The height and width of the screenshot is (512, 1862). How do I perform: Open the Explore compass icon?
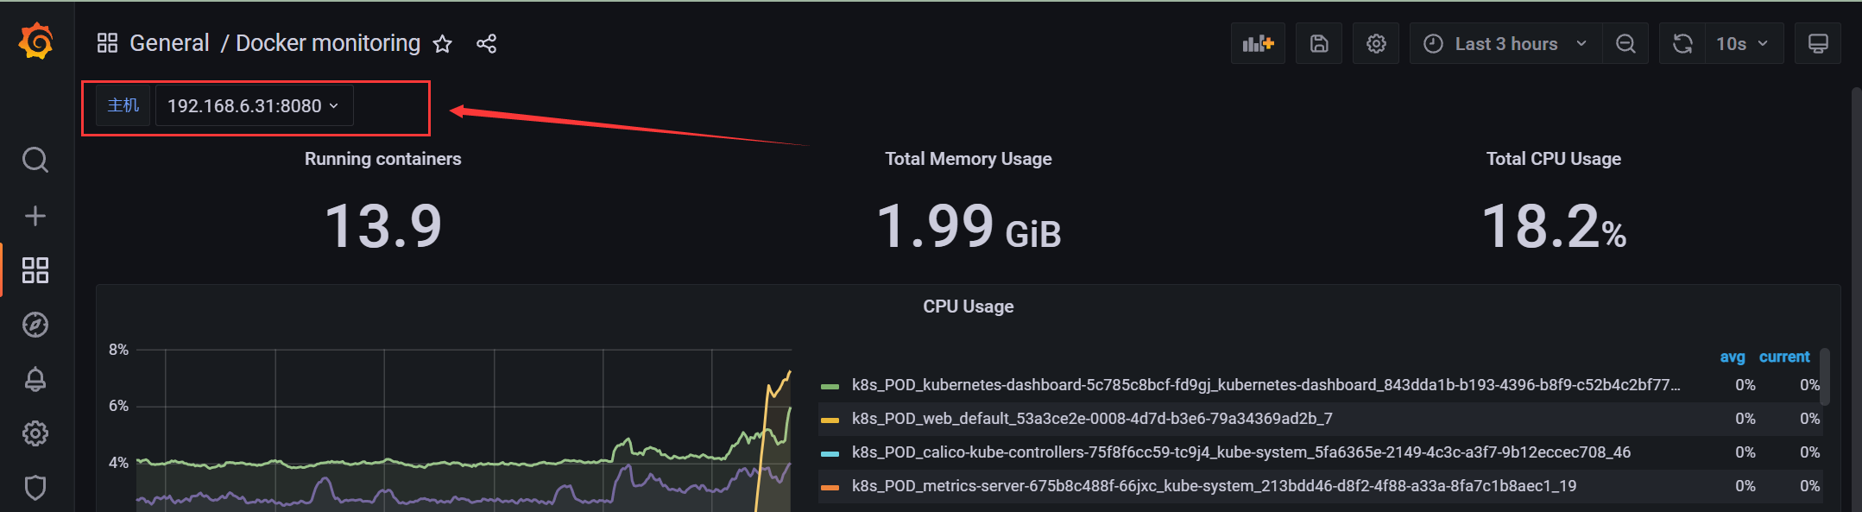tap(35, 325)
